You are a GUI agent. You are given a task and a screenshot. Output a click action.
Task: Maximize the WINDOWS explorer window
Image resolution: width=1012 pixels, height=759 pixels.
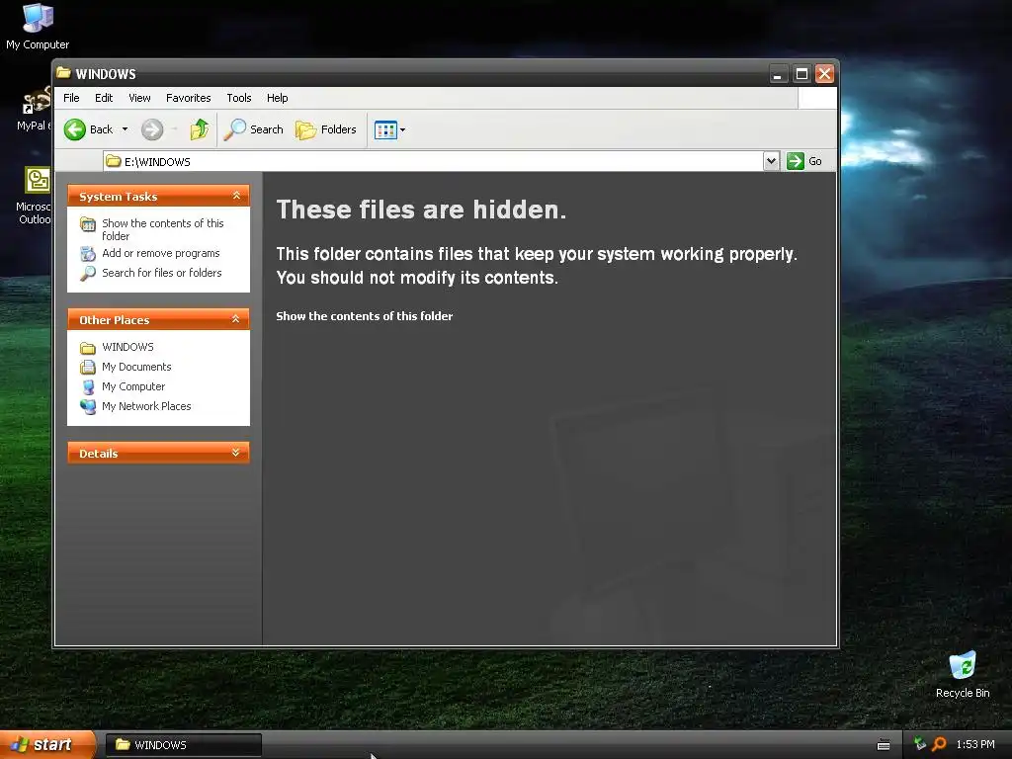801,73
